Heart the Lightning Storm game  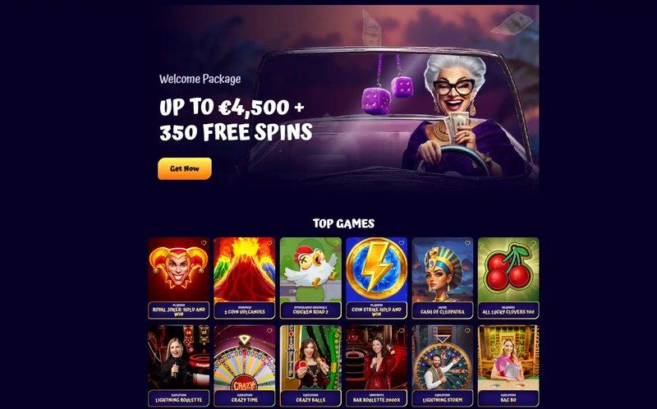(x=467, y=331)
